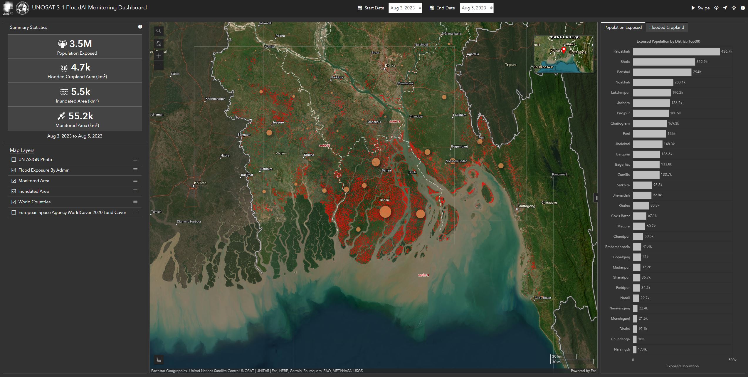Click the location arrow icon in header
The width and height of the screenshot is (748, 377).
(x=725, y=8)
